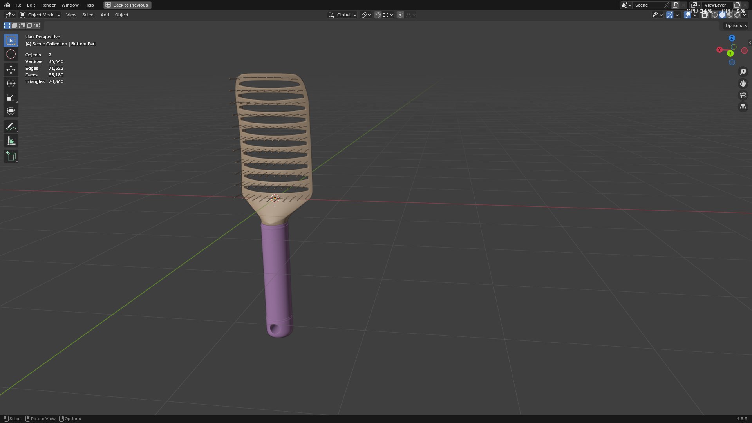Image resolution: width=752 pixels, height=423 pixels.
Task: Set selection mode to Subtract
Action: (22, 25)
